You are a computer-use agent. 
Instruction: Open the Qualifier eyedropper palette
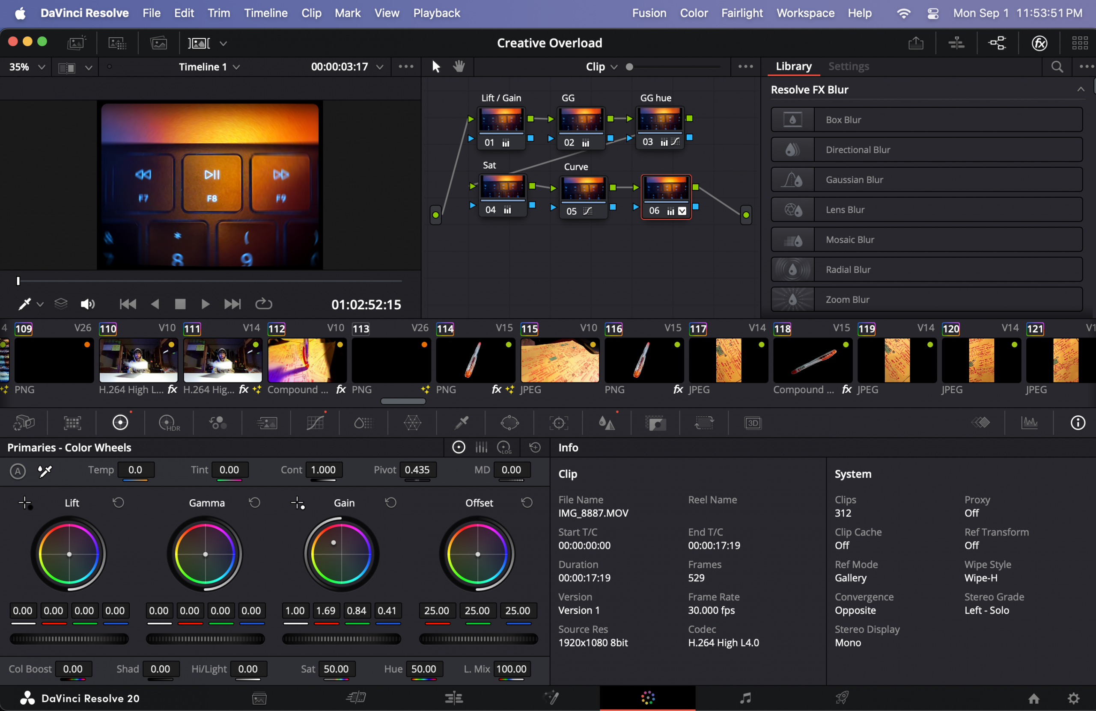pos(461,423)
